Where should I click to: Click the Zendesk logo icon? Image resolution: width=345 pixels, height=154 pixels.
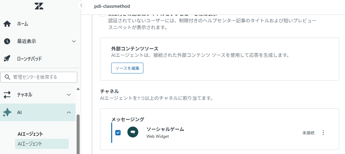39,6
